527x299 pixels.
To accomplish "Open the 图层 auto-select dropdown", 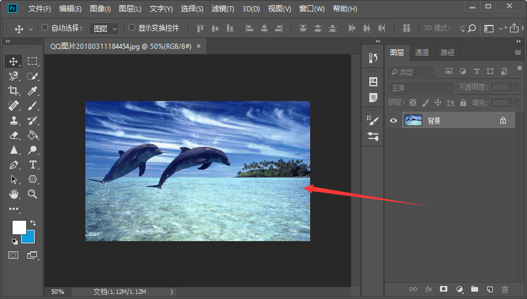I will [x=104, y=29].
